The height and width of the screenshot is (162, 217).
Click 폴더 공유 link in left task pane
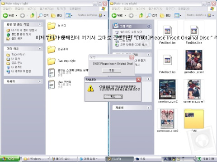[17, 39]
